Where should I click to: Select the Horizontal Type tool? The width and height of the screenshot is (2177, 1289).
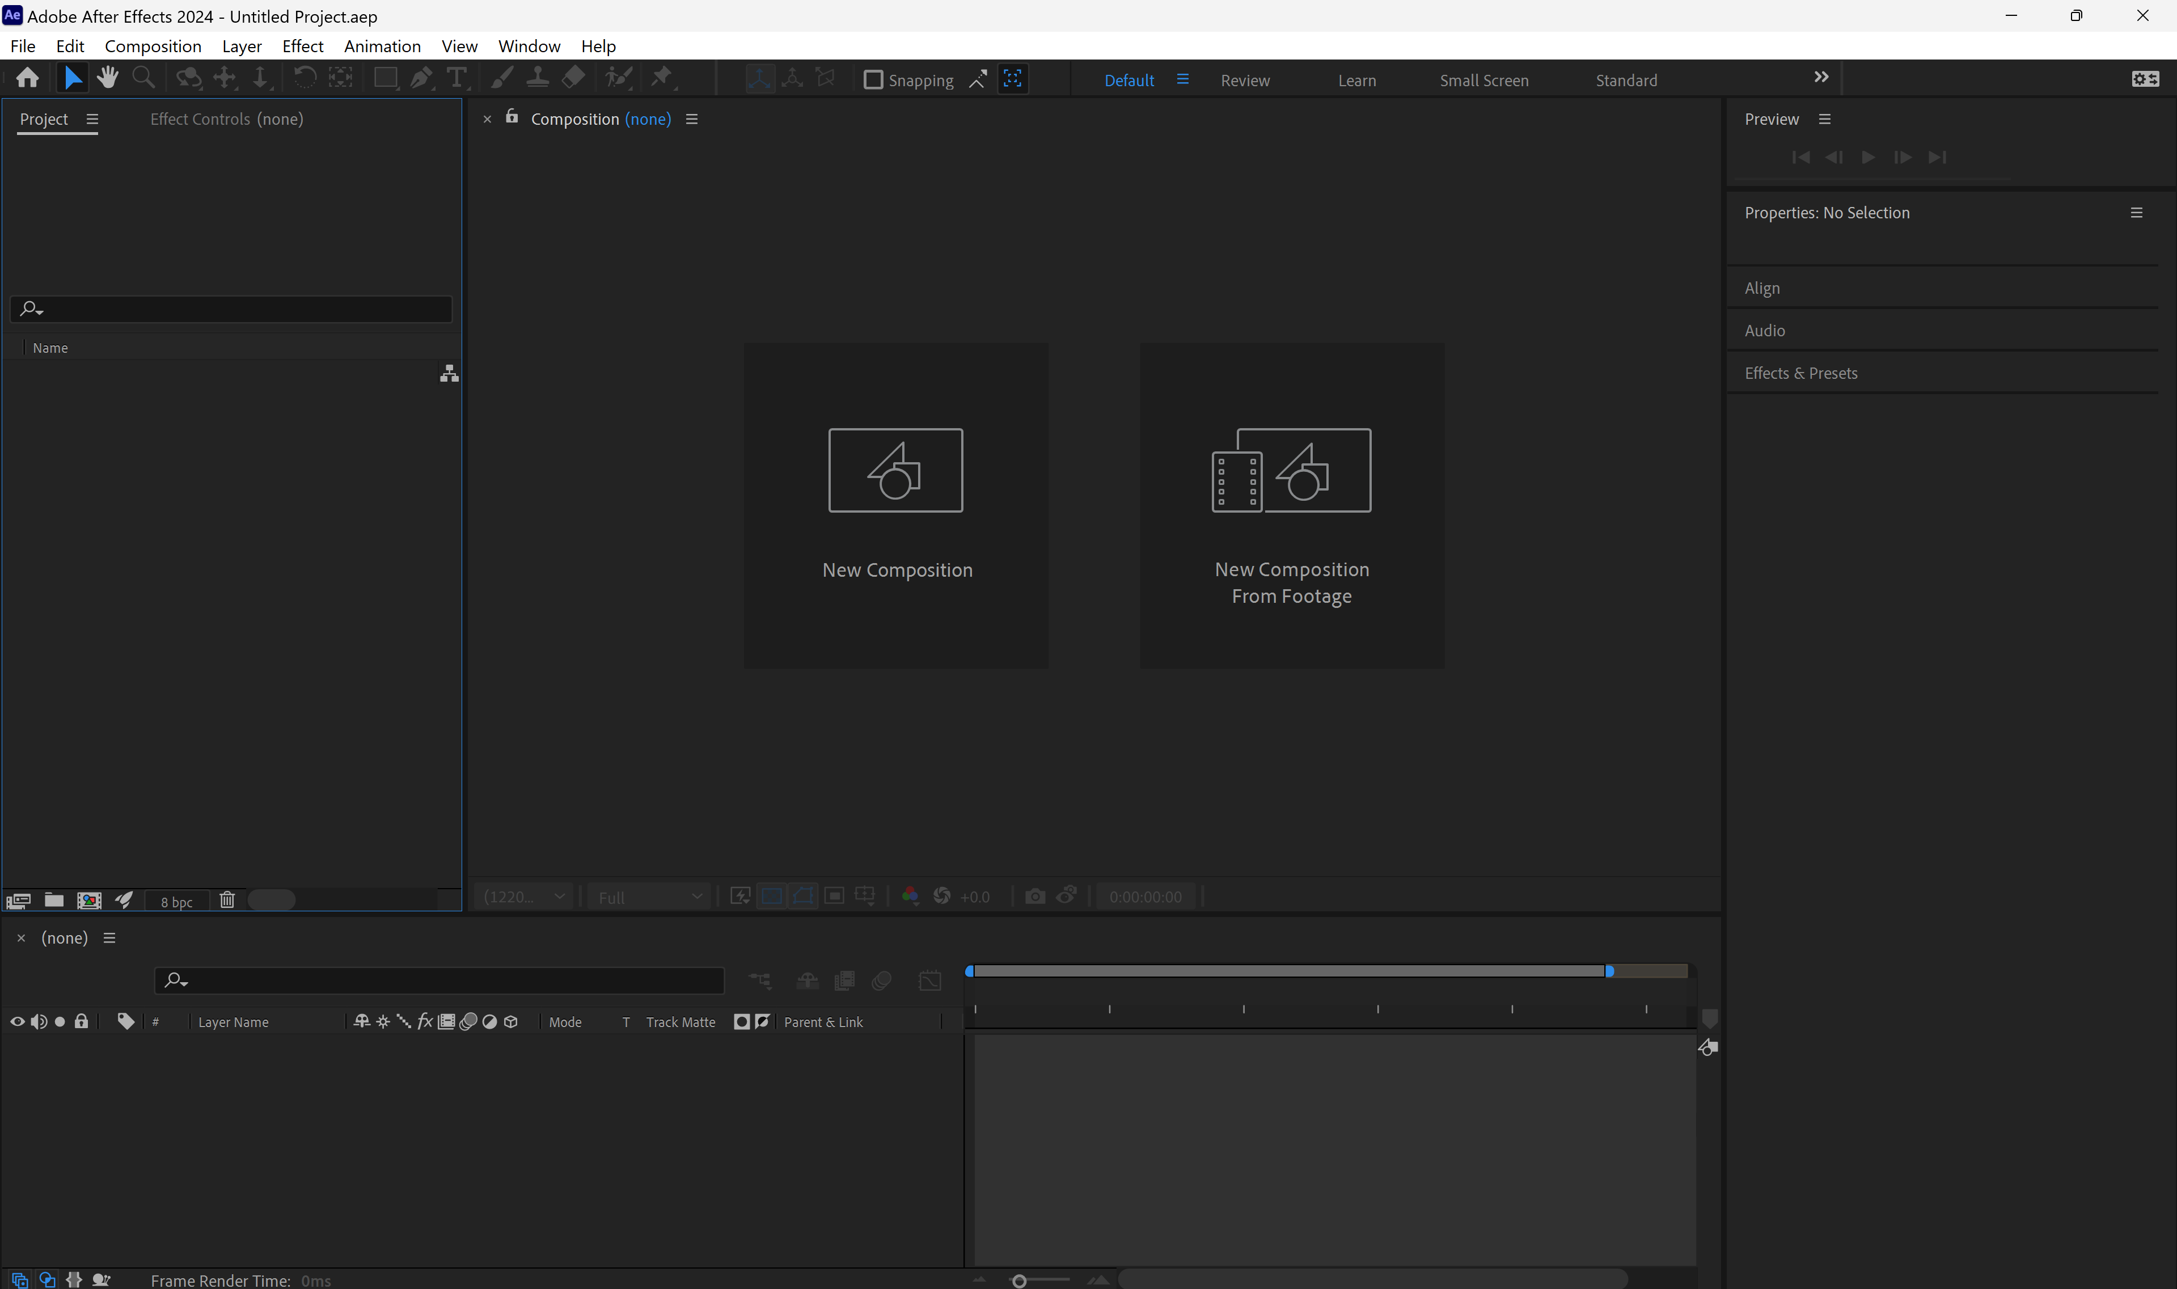coord(456,77)
